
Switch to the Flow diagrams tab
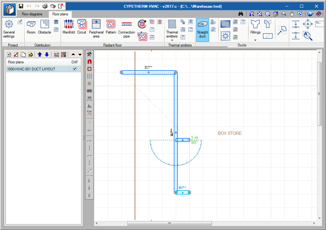click(x=32, y=14)
